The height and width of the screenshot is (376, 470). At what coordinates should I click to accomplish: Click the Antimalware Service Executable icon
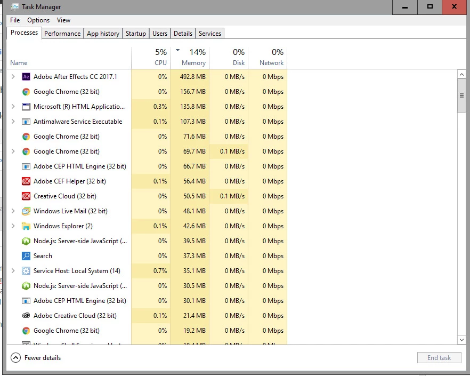(x=26, y=122)
